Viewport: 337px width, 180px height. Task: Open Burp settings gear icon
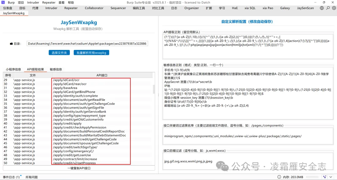pyautogui.click(x=334, y=8)
